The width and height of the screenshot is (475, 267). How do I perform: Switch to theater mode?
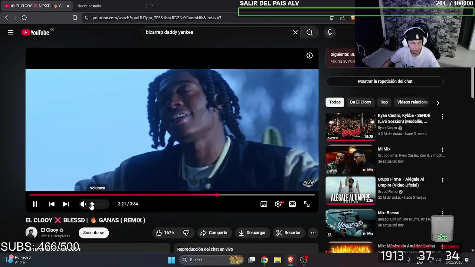click(292, 204)
